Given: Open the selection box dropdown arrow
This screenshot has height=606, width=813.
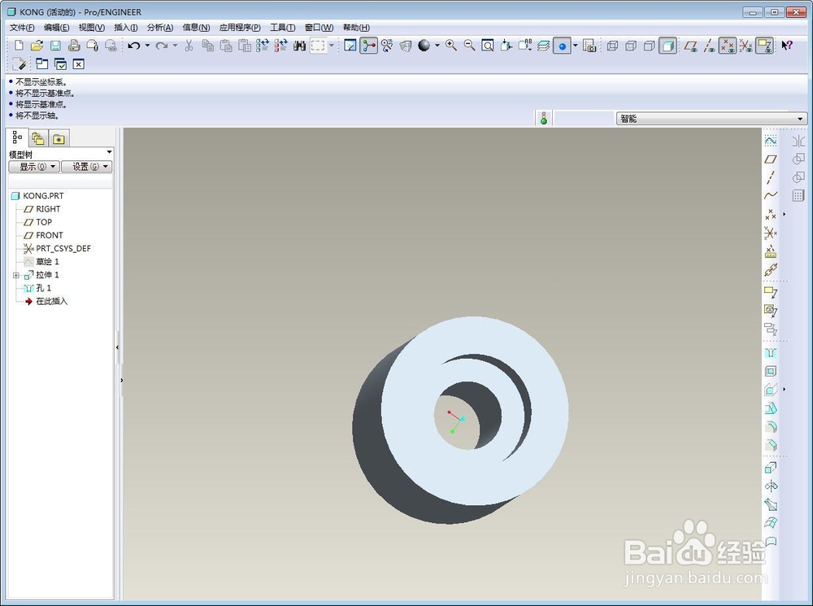Looking at the screenshot, I should click(332, 46).
